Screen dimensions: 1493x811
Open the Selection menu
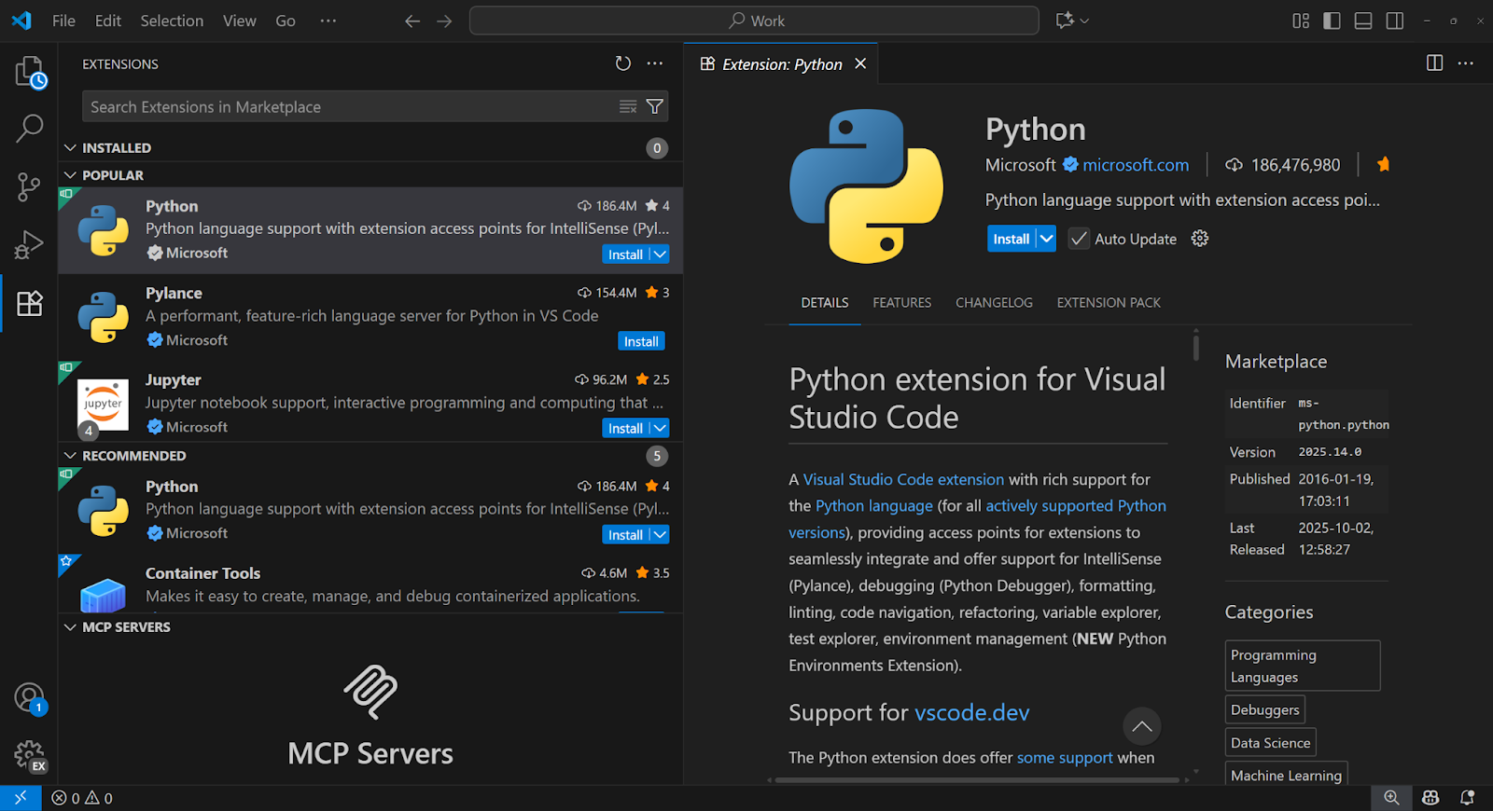172,21
